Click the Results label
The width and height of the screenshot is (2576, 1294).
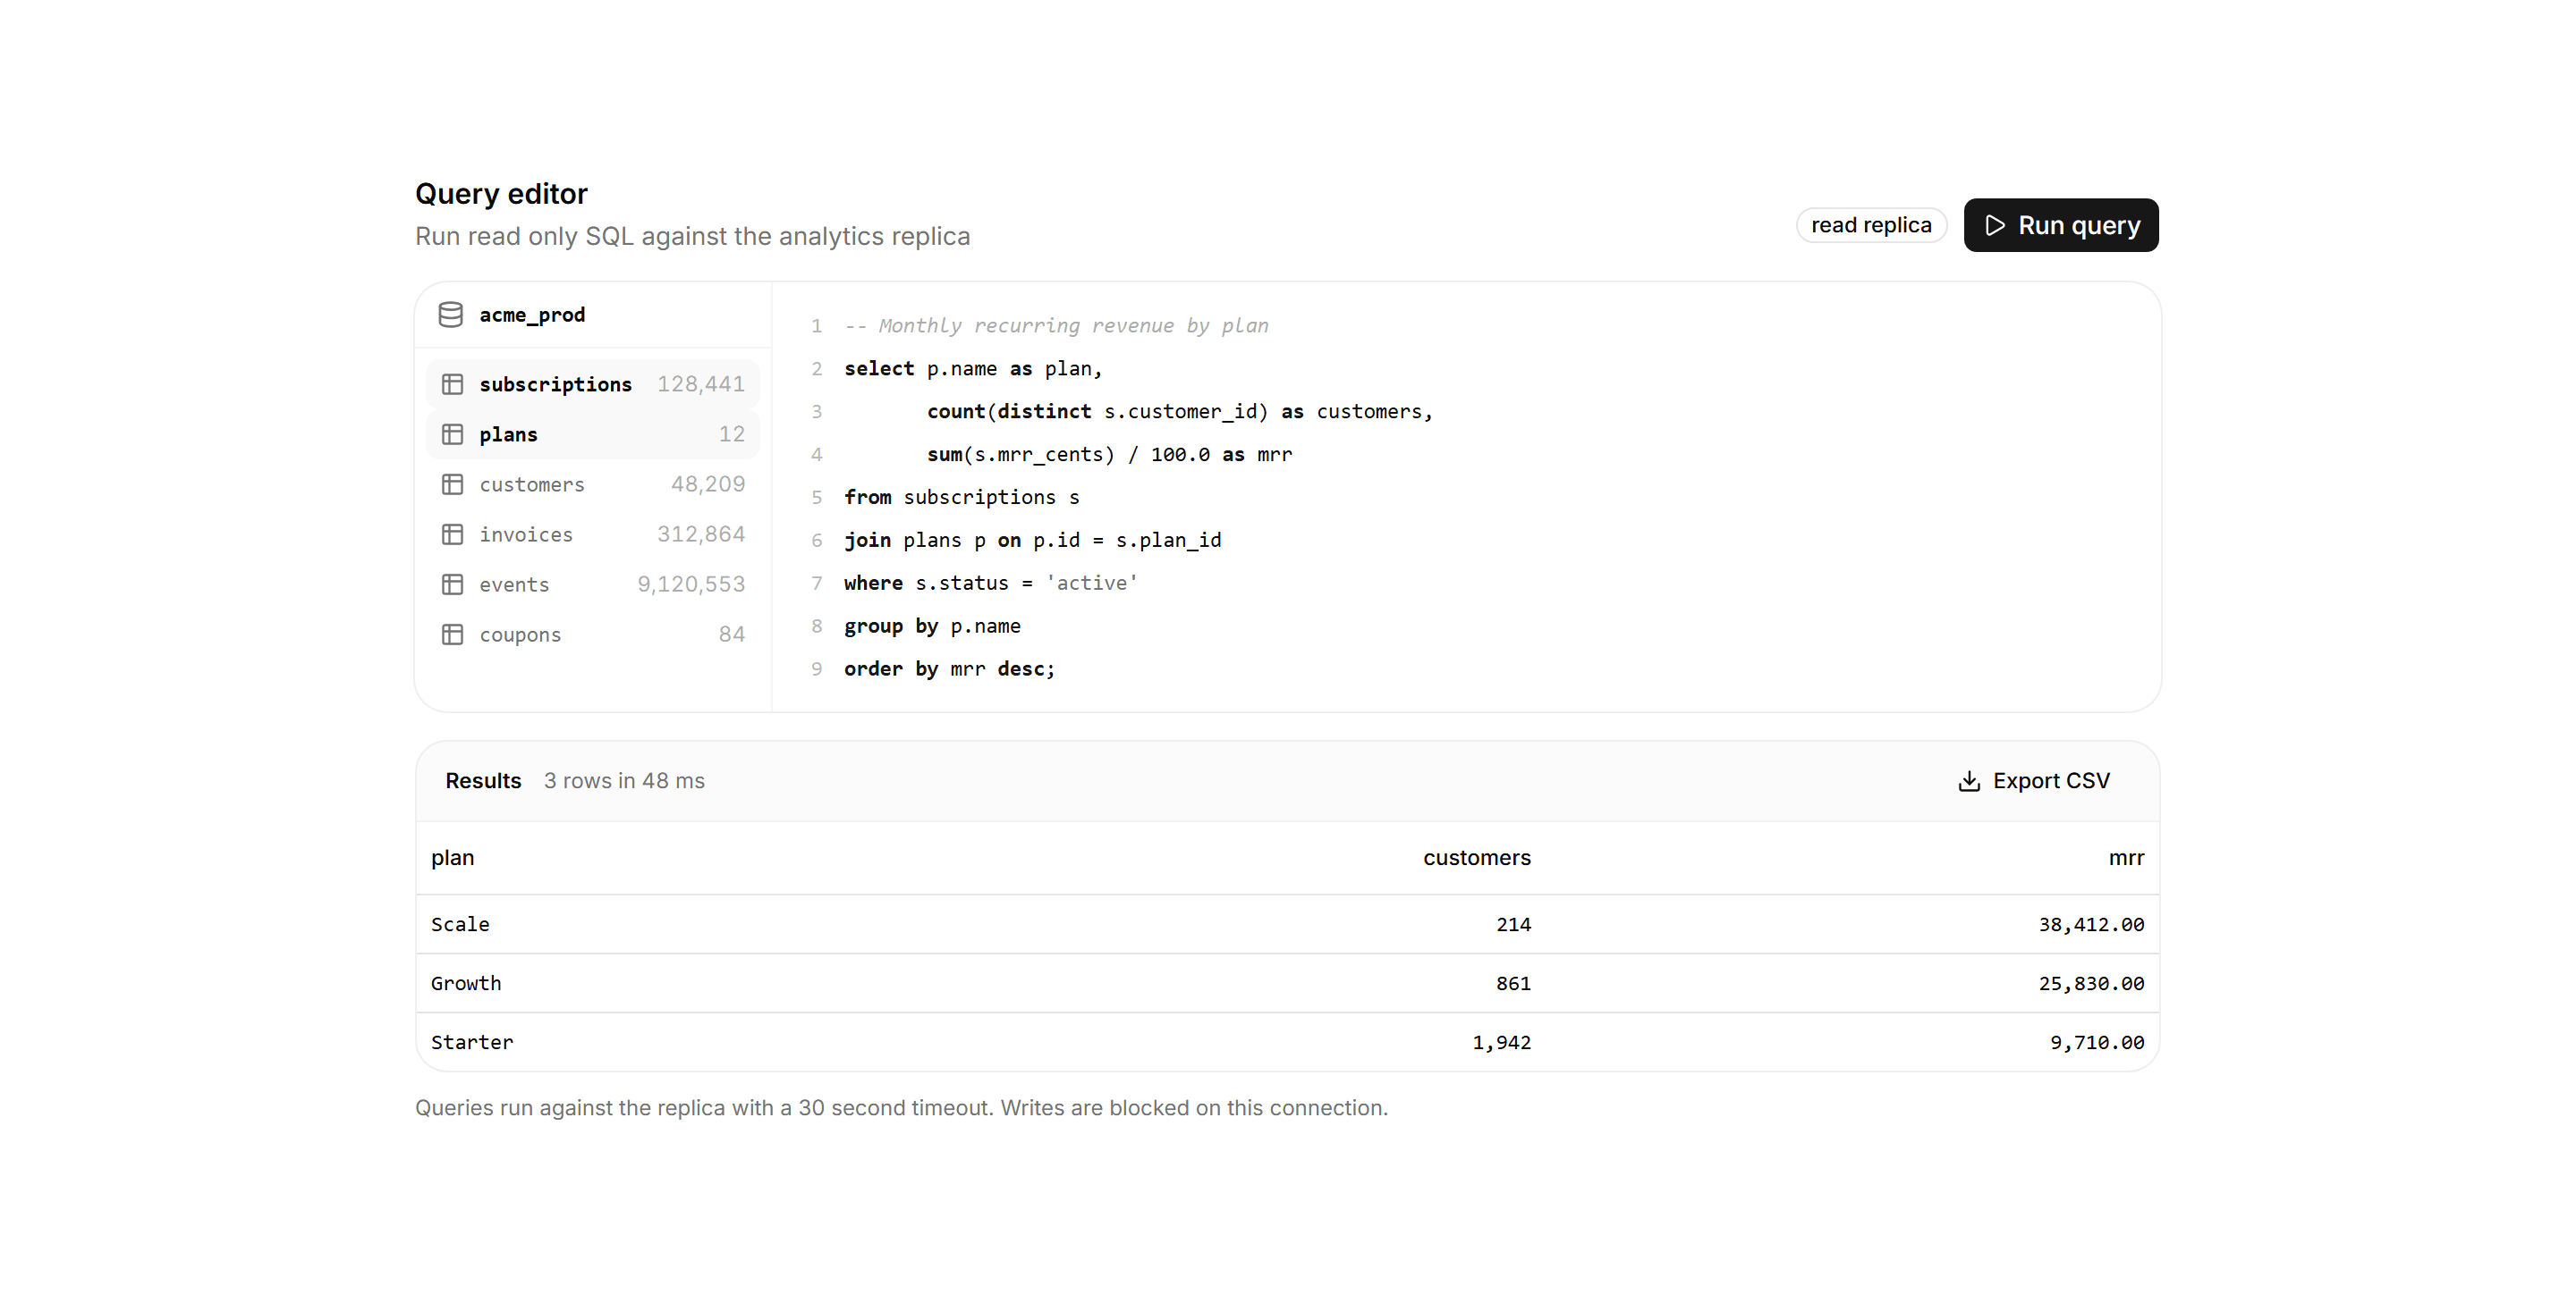pyautogui.click(x=483, y=781)
